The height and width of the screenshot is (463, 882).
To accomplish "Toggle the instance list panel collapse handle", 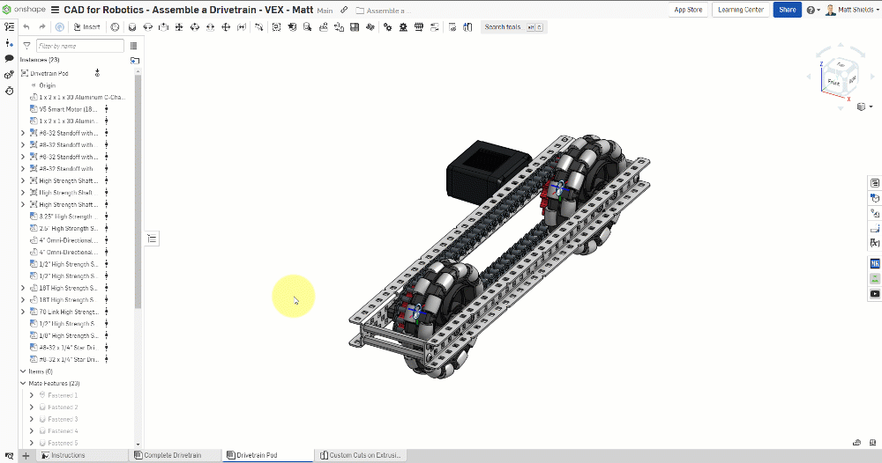I will pos(152,239).
